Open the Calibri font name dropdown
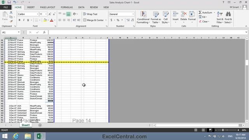The image size is (249, 140). [38, 14]
